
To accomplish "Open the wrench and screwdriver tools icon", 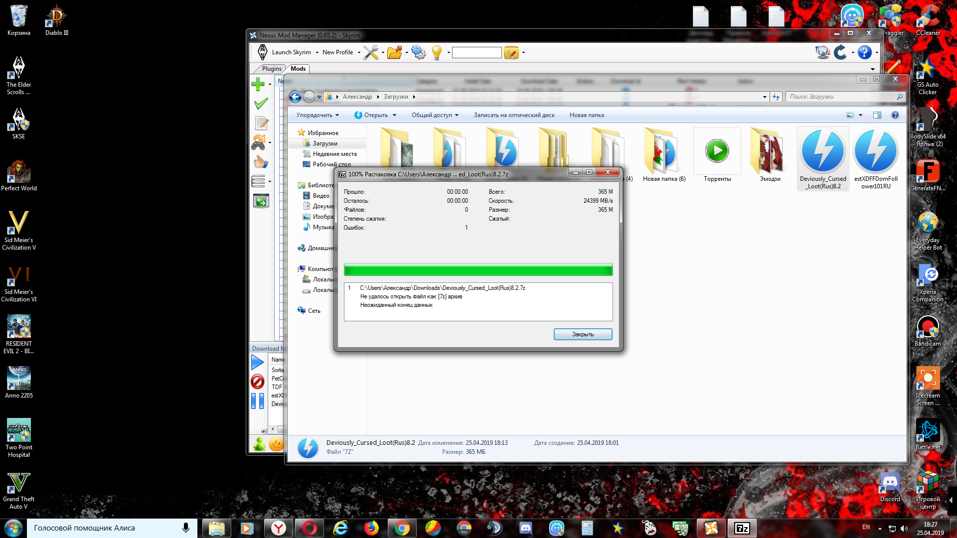I will point(371,52).
